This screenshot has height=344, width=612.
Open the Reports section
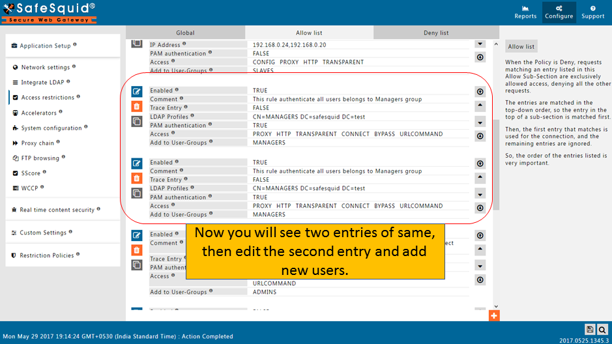pos(525,12)
